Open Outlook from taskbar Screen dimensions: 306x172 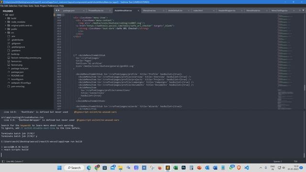pos(207,168)
